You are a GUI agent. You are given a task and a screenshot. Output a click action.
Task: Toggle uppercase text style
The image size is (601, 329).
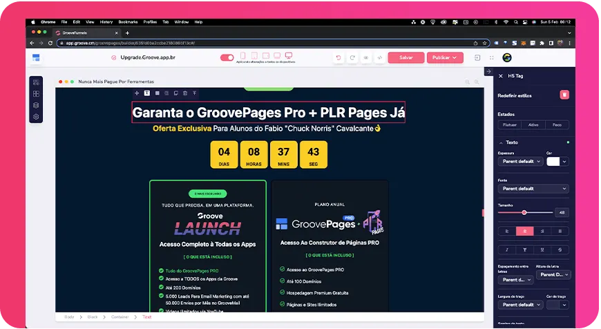(525, 250)
